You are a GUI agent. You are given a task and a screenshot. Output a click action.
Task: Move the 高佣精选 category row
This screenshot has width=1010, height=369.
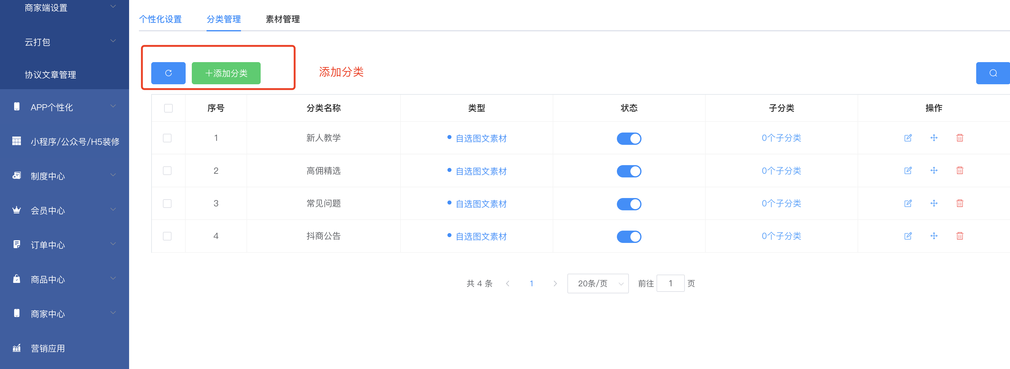pos(933,171)
